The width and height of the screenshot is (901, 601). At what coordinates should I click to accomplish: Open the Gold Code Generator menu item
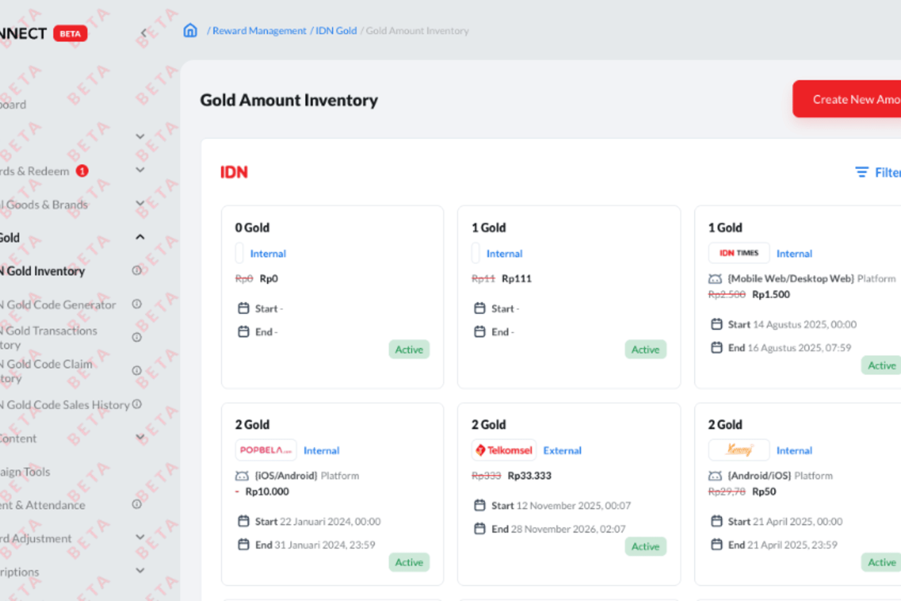pos(58,304)
